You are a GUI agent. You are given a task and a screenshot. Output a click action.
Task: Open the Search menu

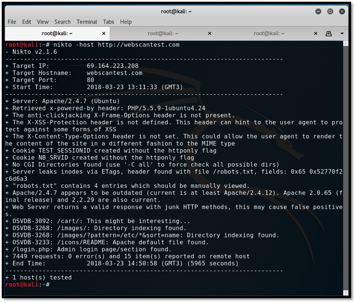pyautogui.click(x=63, y=22)
